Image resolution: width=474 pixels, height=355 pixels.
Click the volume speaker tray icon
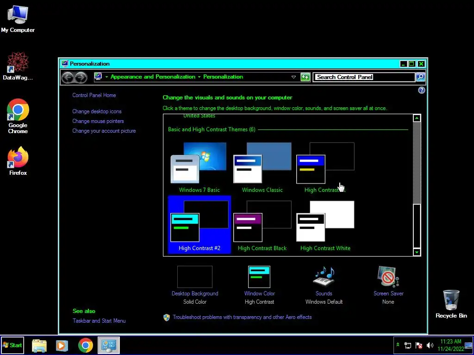[430, 345]
